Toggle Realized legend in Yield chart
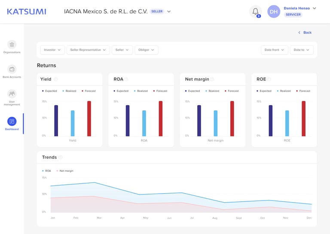Viewport: 330px width, 234px height. pyautogui.click(x=69, y=91)
